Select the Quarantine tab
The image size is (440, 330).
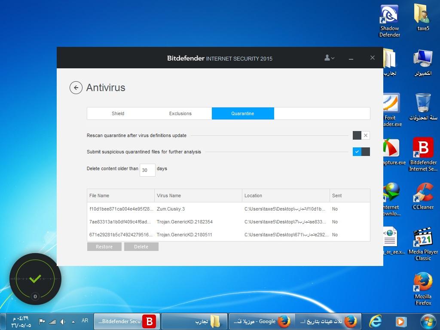tap(243, 113)
